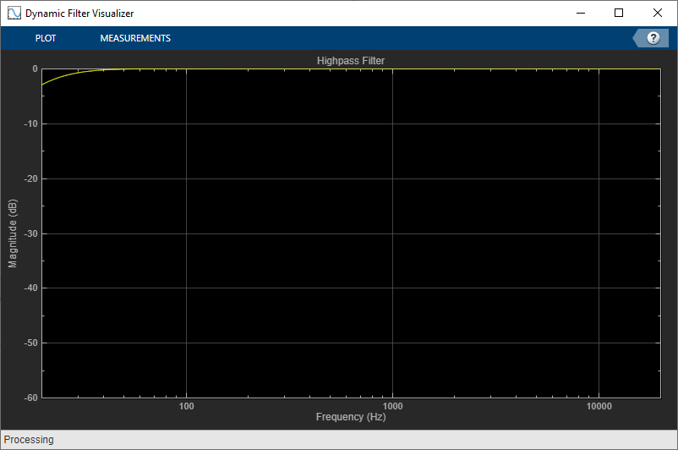Click the 0 dB magnitude tick label
The height and width of the screenshot is (450, 678).
(35, 69)
